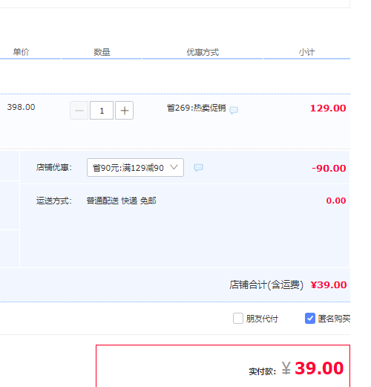Click the 朋友代付 label text
The image size is (371, 387).
262,319
